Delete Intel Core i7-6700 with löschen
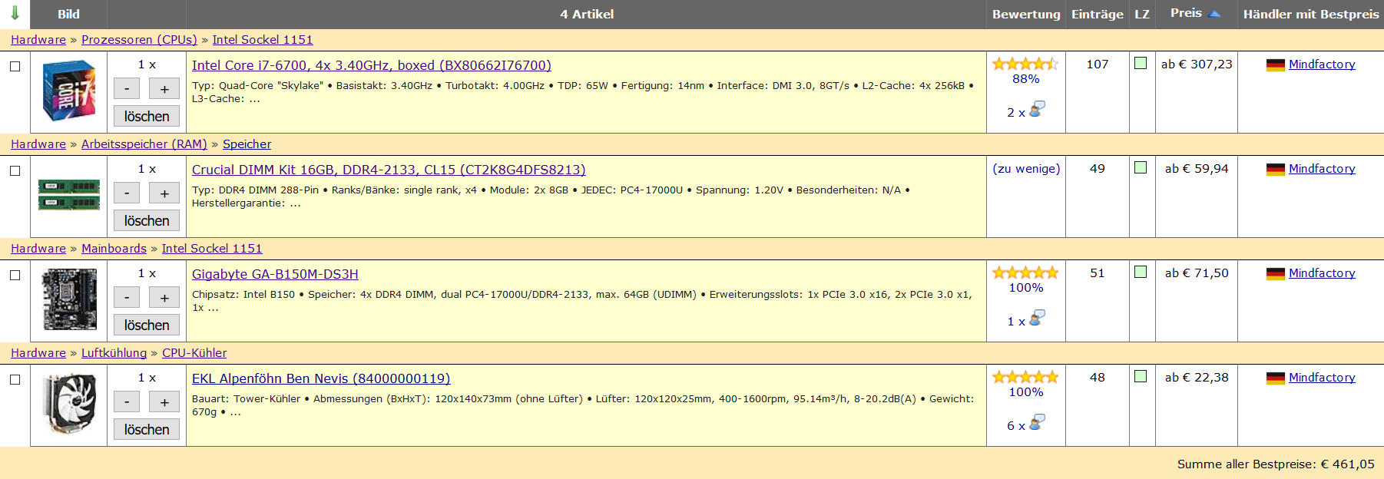The height and width of the screenshot is (479, 1384). click(x=147, y=116)
